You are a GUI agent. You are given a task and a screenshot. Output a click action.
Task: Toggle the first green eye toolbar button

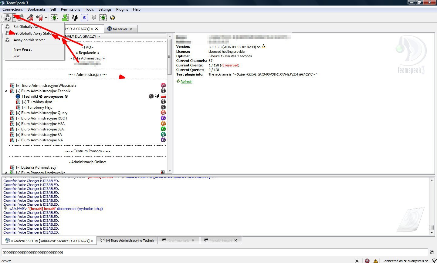pos(54,18)
